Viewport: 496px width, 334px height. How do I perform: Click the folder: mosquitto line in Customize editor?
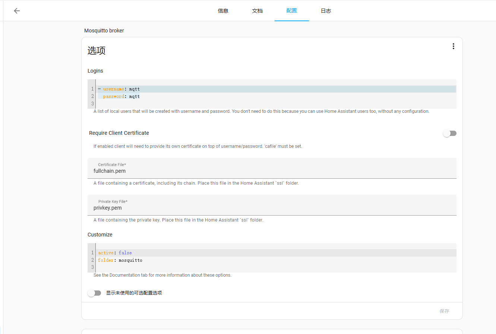pos(276,260)
